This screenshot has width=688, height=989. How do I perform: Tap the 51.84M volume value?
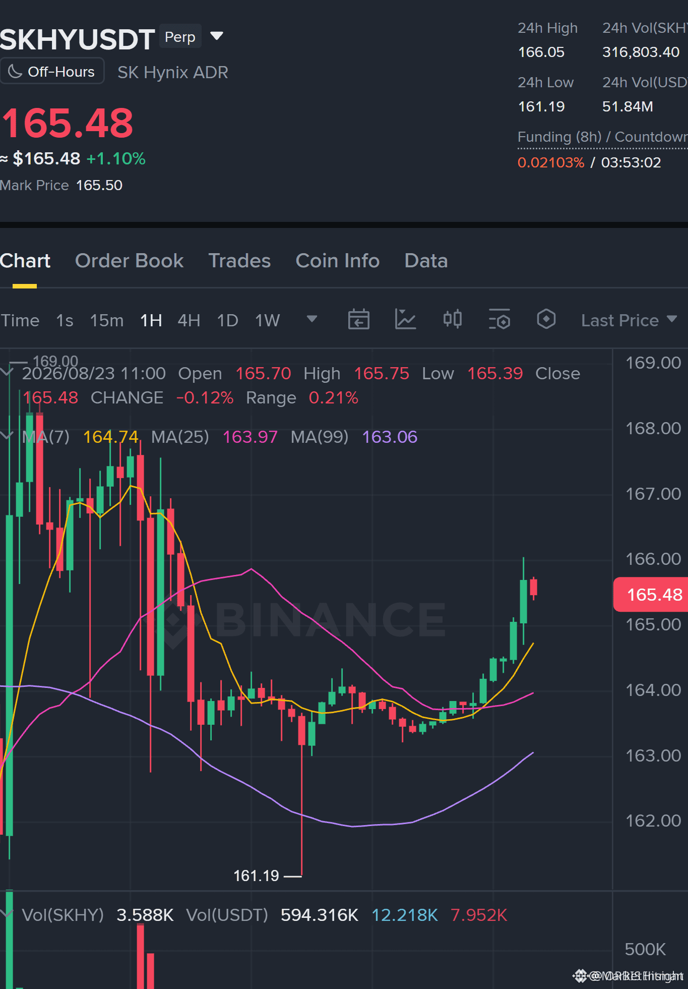point(628,106)
